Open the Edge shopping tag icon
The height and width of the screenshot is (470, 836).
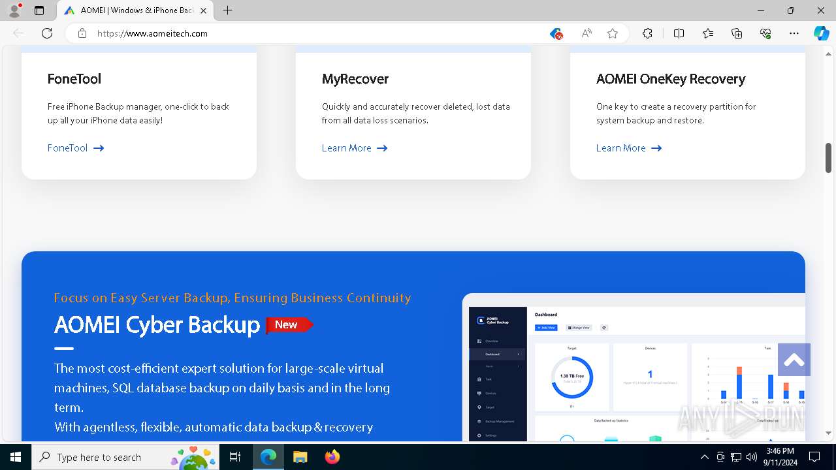point(556,33)
